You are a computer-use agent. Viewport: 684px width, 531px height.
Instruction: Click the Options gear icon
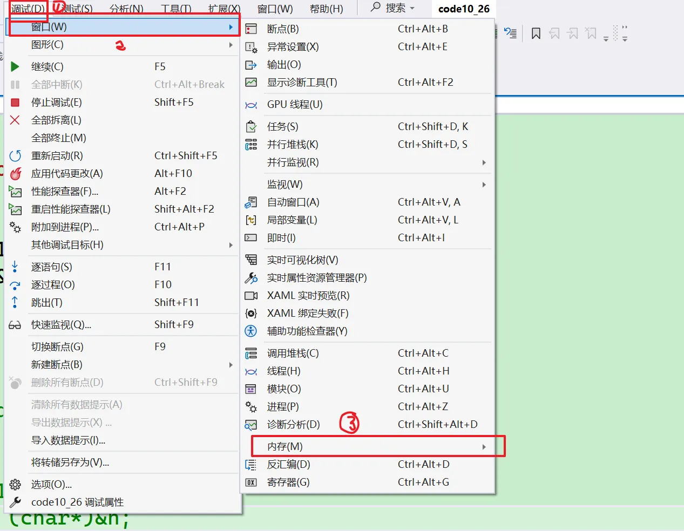[x=15, y=484]
